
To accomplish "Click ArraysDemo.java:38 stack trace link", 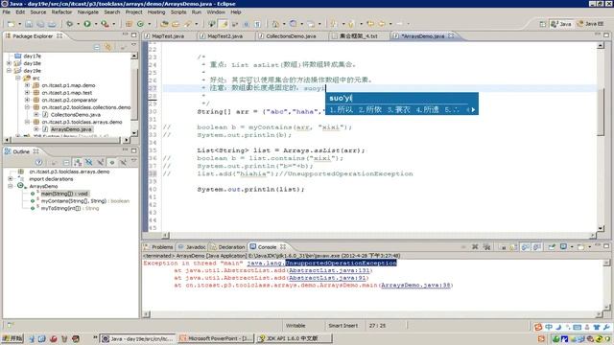I will point(415,286).
